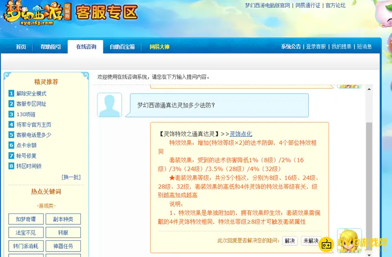
Task: Click the blonde customer service sprite avatar
Action: pos(349,240)
